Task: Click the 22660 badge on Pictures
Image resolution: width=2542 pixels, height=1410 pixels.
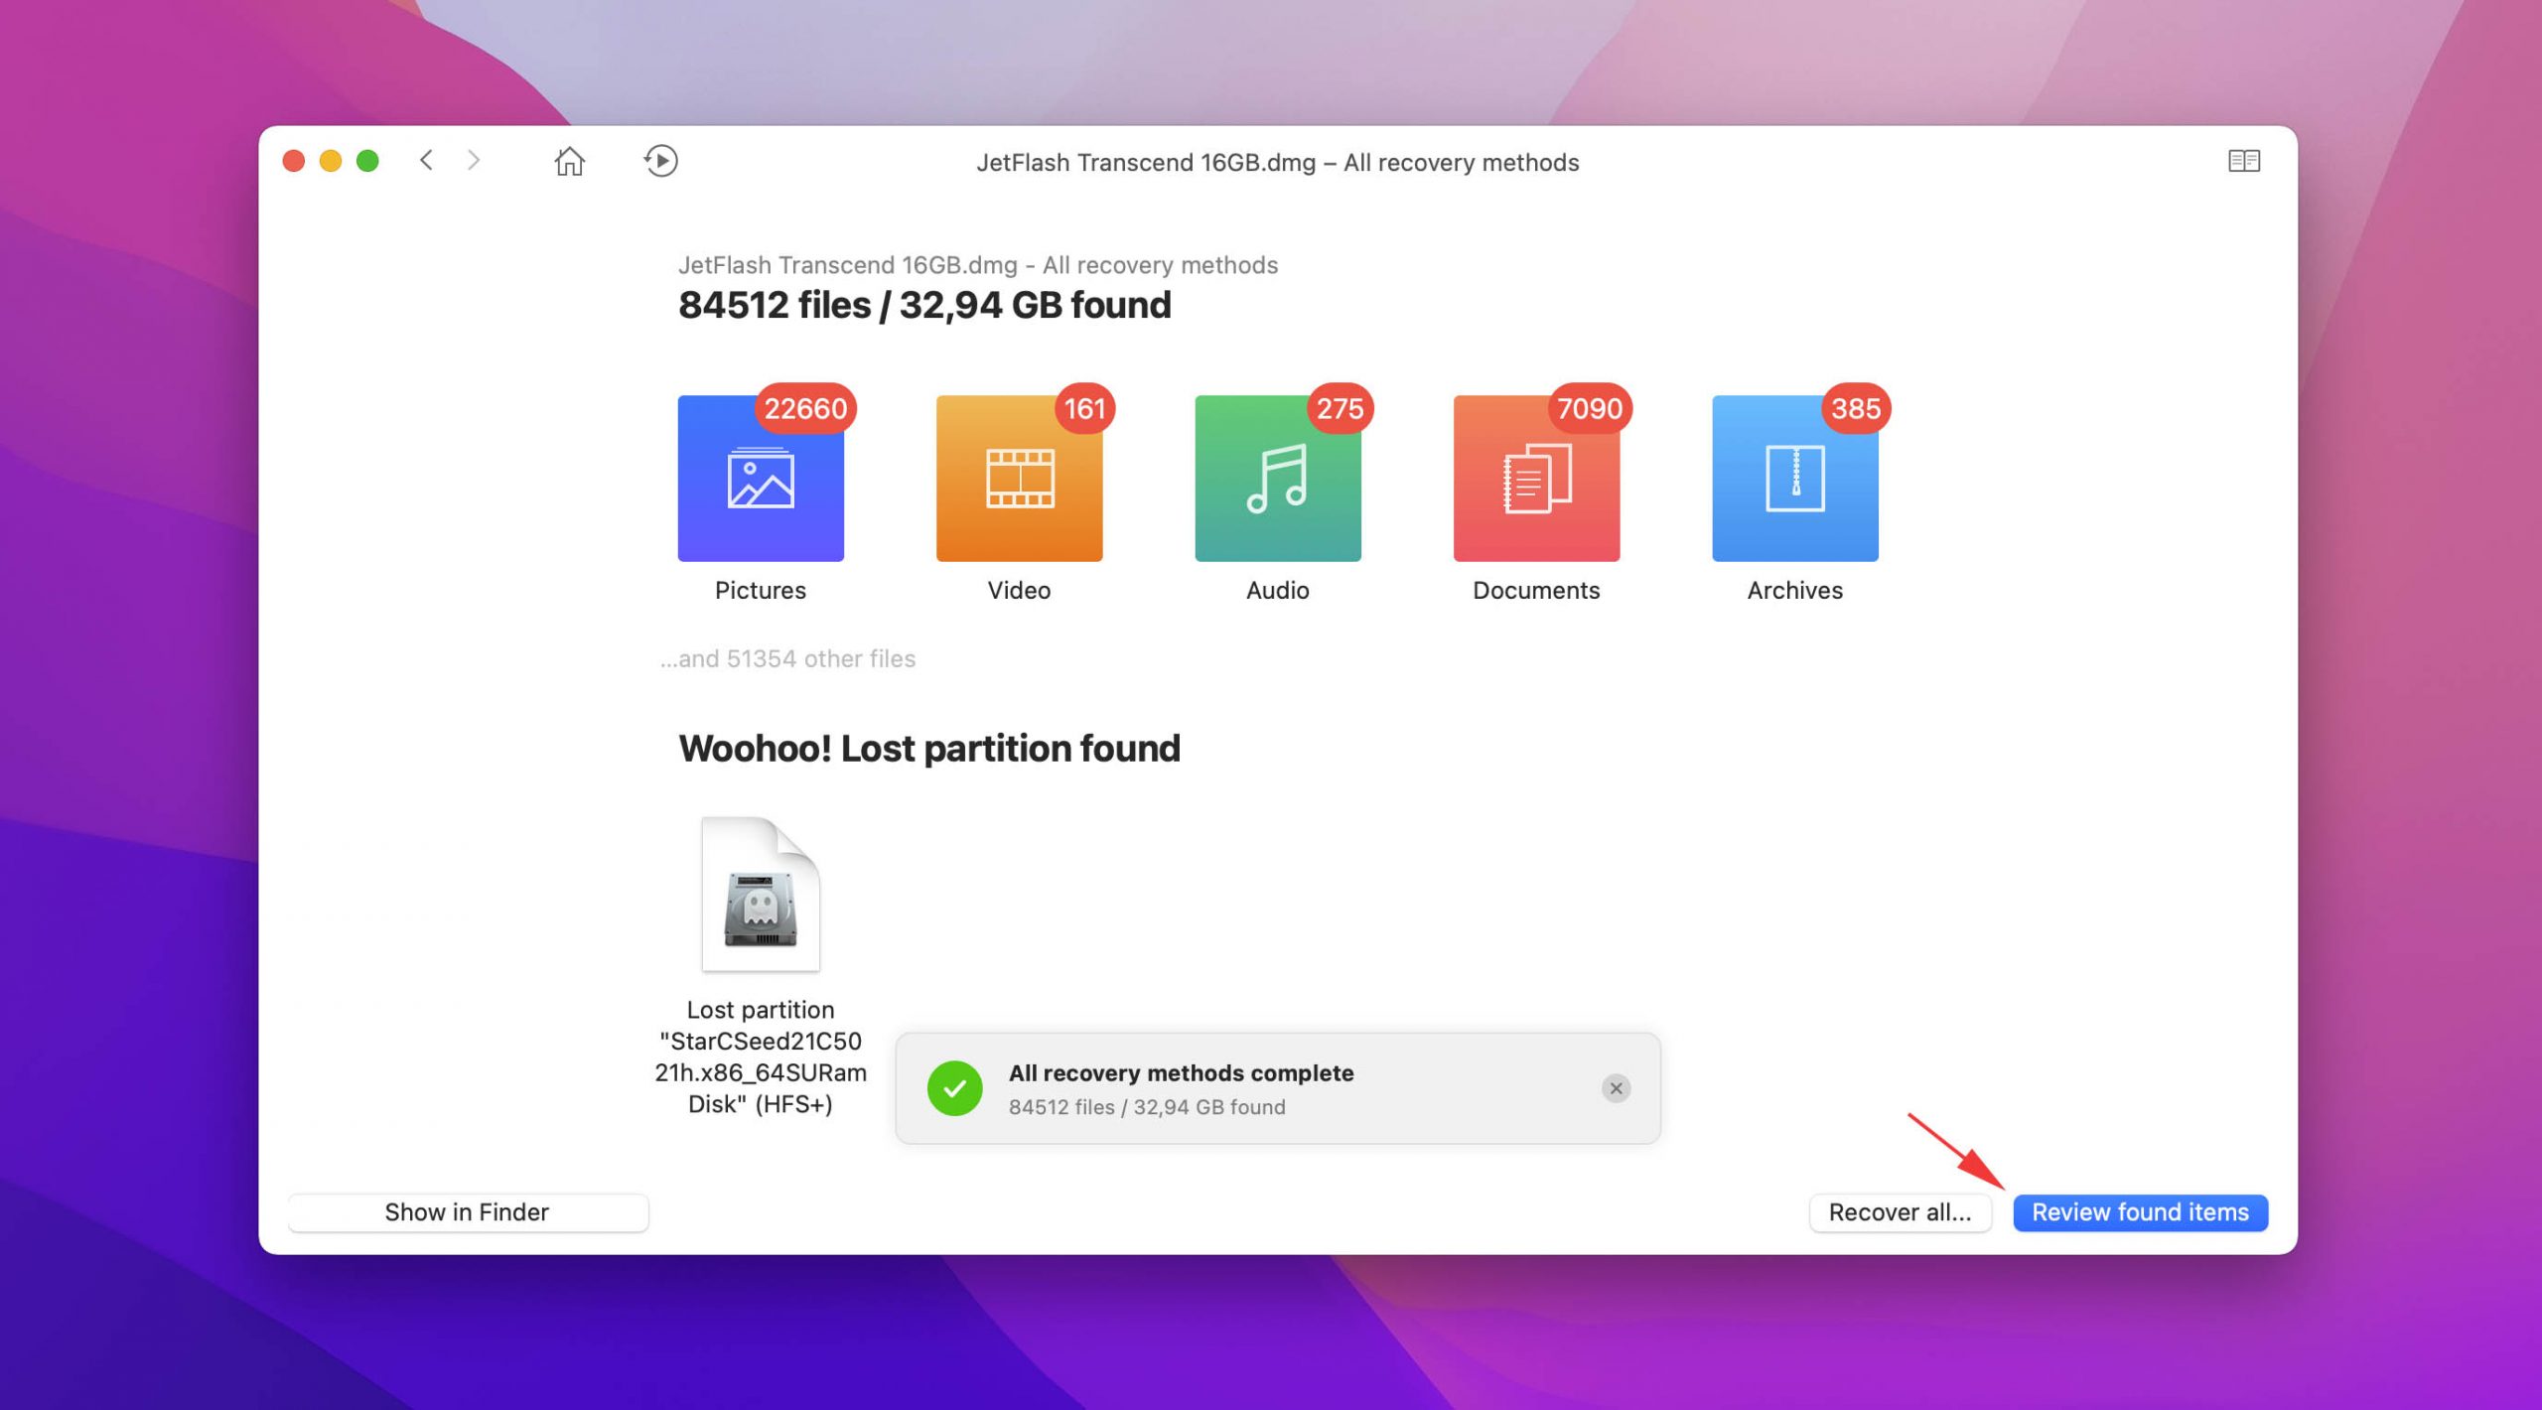Action: coord(805,408)
